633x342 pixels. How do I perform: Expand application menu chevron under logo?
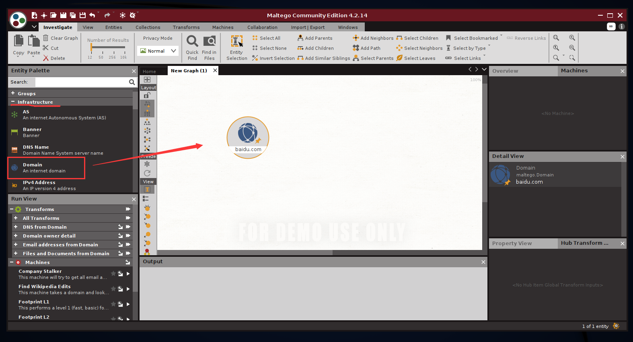click(34, 27)
